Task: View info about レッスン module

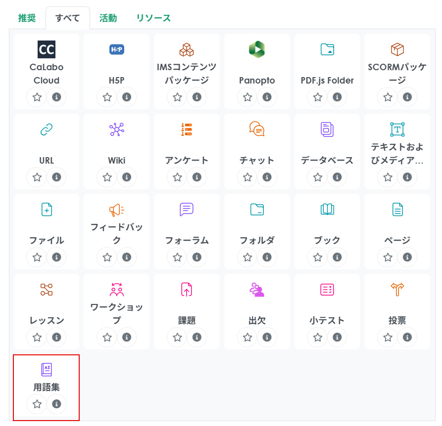Action: [56, 338]
